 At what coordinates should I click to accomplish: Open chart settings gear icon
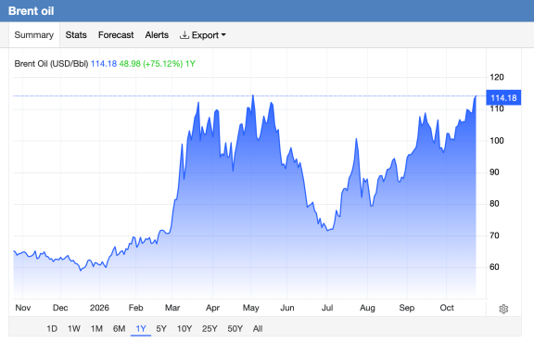[x=503, y=309]
